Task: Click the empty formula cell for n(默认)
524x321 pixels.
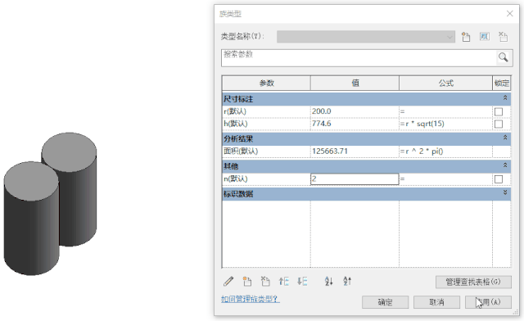Action: (x=445, y=179)
